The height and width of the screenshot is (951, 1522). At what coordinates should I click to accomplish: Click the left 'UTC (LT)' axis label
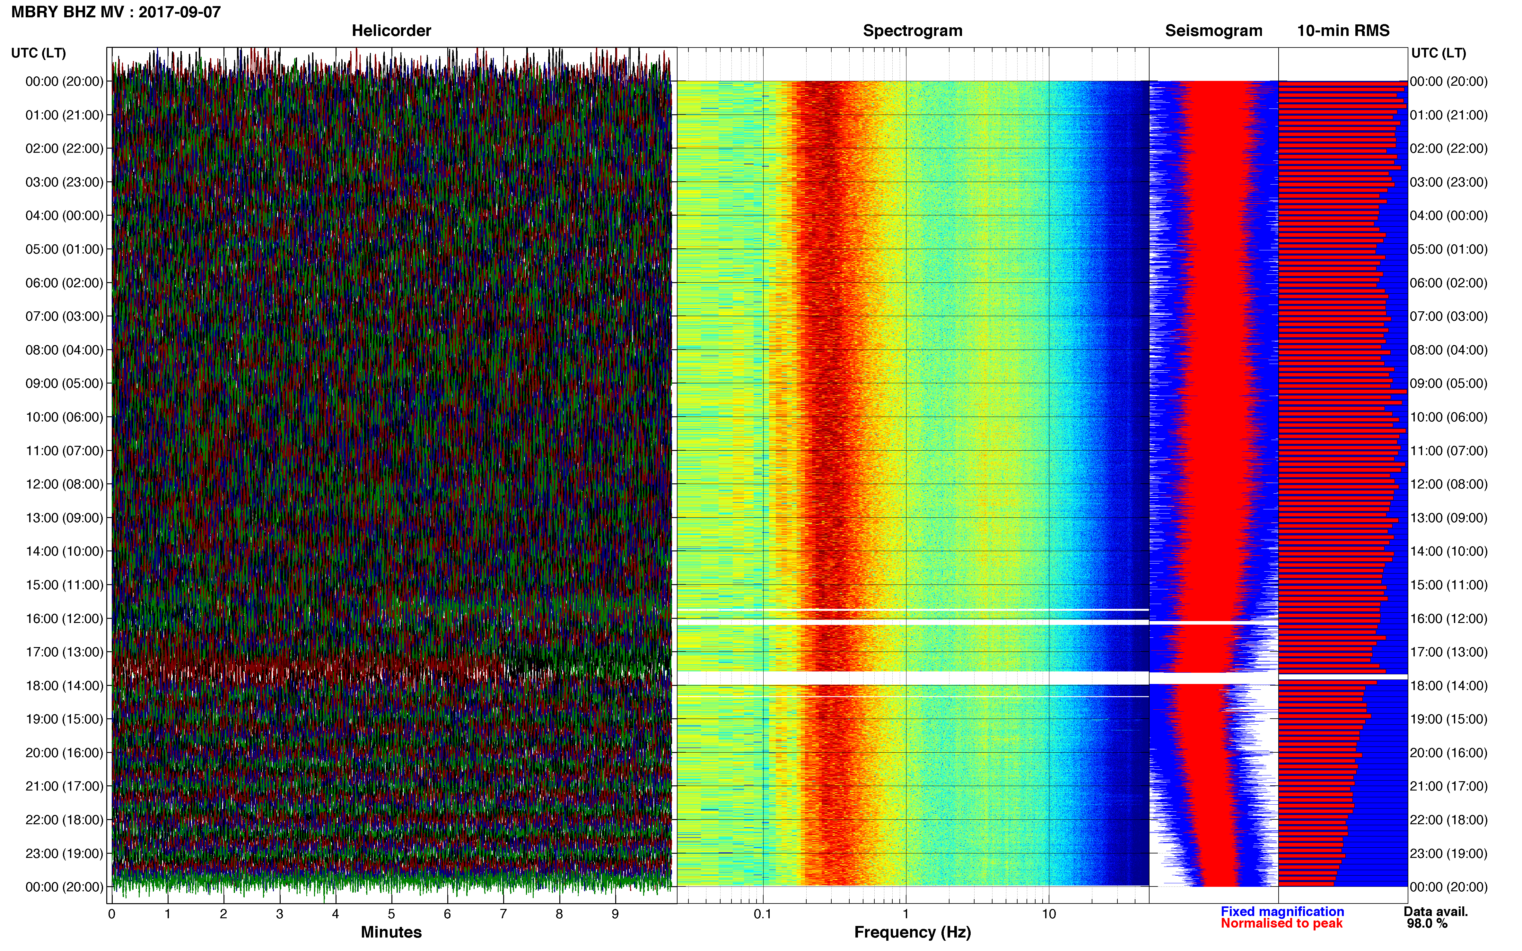[39, 53]
